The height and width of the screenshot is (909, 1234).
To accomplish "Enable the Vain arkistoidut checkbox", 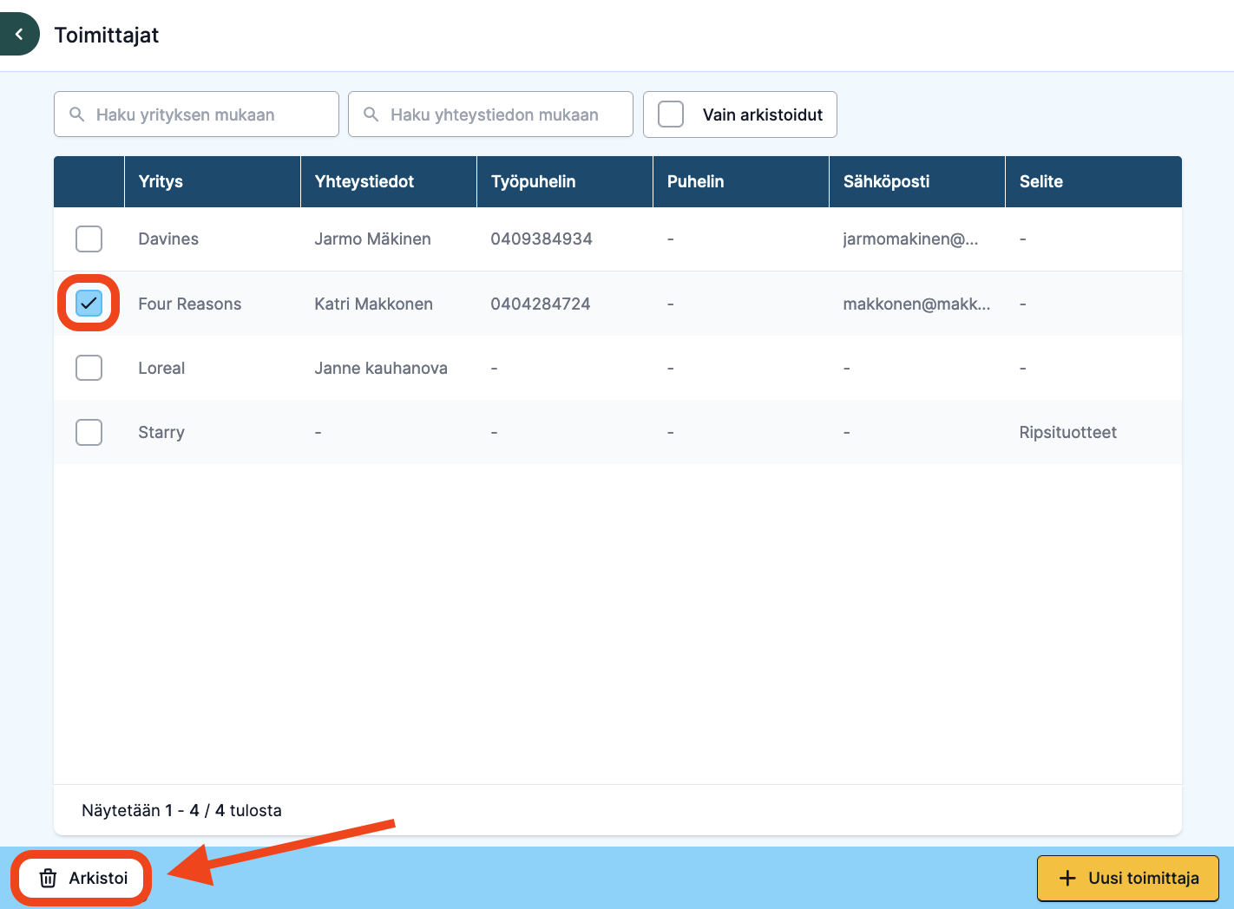I will tap(671, 114).
